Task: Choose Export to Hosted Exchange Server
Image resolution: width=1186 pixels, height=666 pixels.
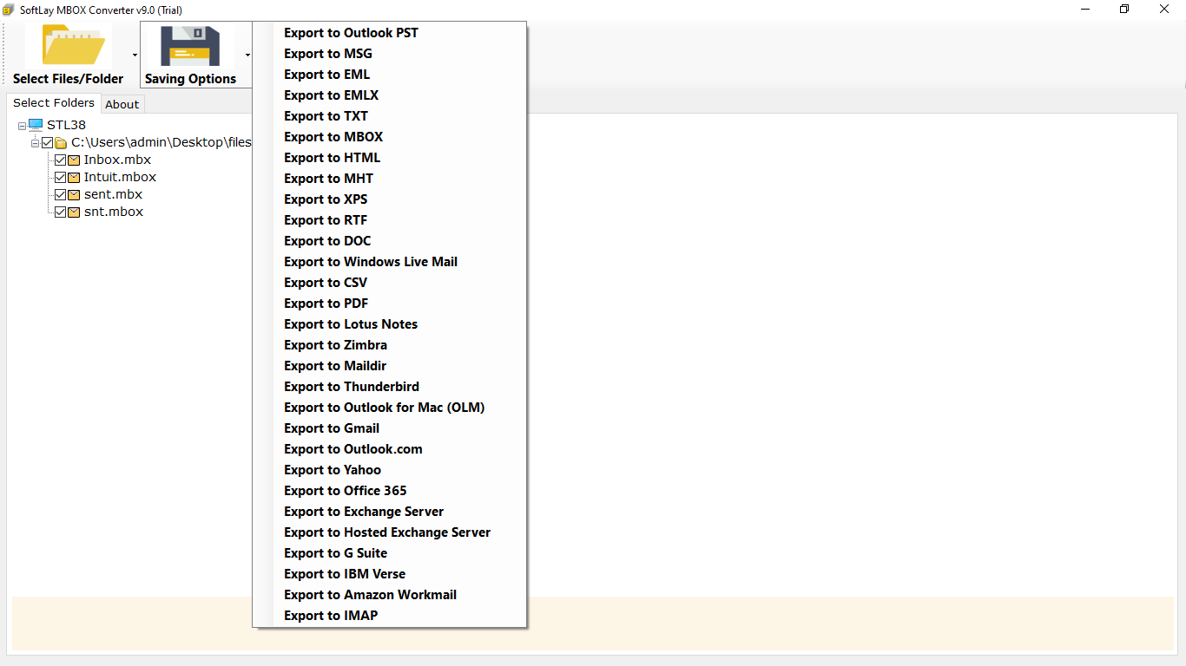Action: (x=389, y=532)
